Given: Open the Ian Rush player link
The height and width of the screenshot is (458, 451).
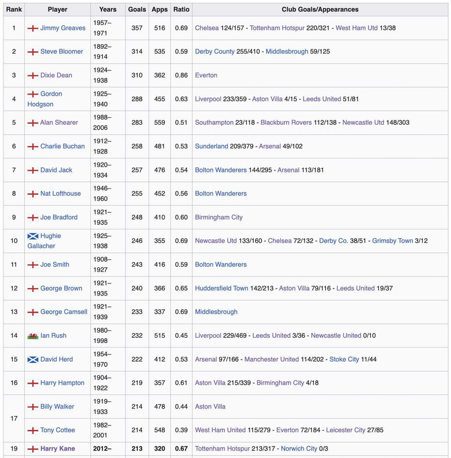Looking at the screenshot, I should tap(53, 335).
